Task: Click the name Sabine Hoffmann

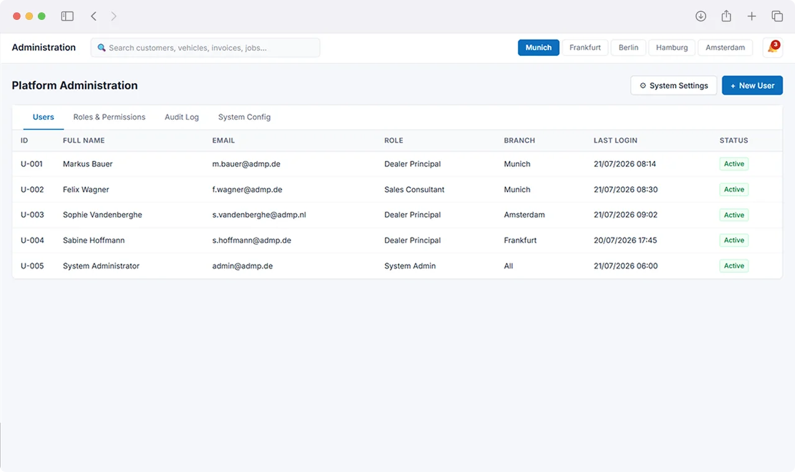Action: pyautogui.click(x=94, y=240)
